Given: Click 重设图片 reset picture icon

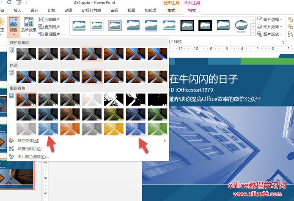Looking at the screenshot, I should point(41,34).
